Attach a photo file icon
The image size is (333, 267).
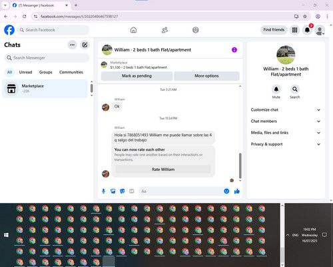point(113,191)
